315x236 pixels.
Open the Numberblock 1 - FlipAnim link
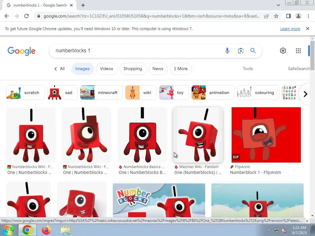tap(255, 172)
